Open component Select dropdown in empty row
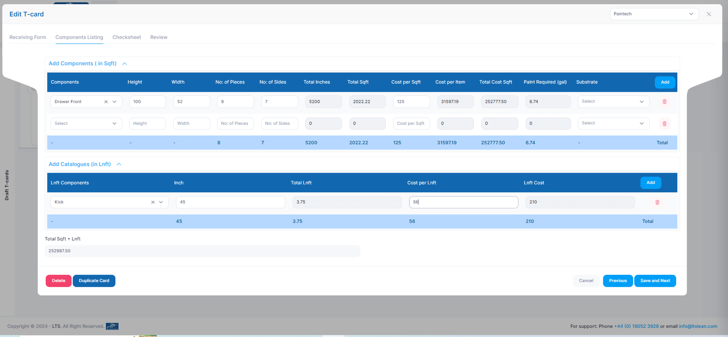 pos(86,124)
